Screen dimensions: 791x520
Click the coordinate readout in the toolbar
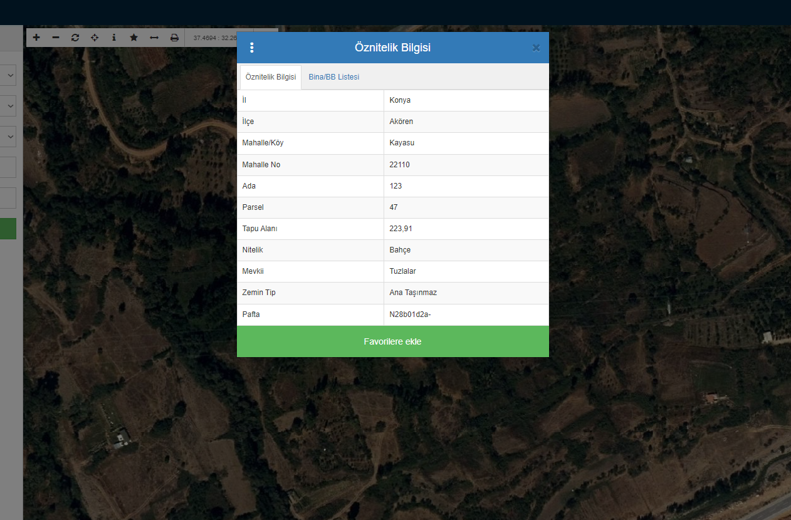(214, 38)
